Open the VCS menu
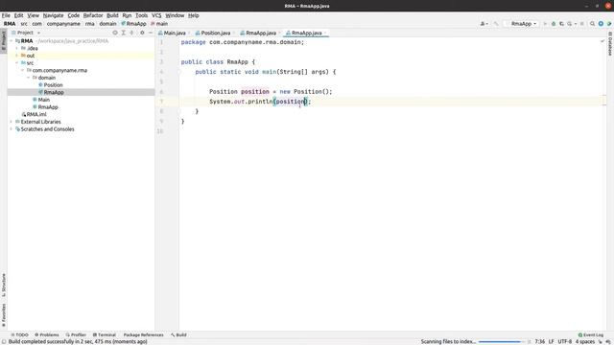 tap(156, 15)
